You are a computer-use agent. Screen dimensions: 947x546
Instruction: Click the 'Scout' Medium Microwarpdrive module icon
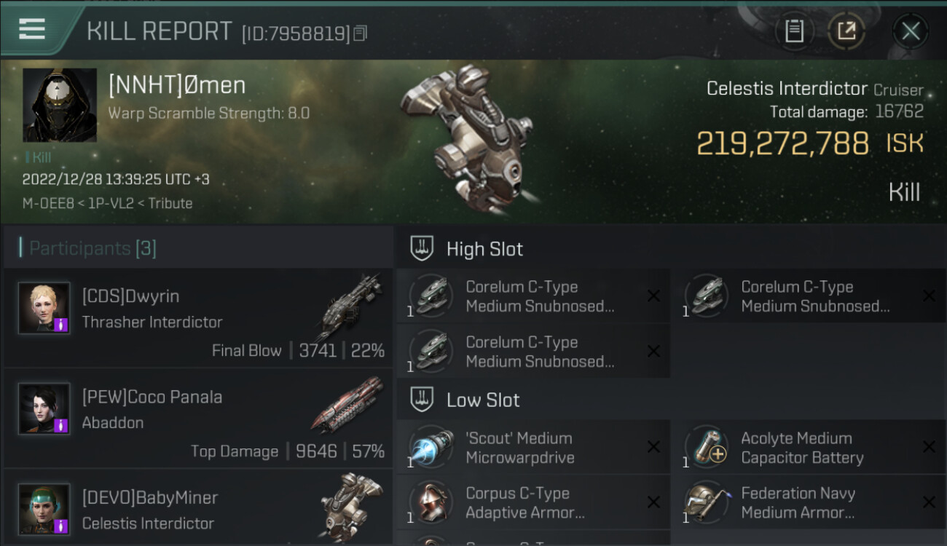(431, 447)
